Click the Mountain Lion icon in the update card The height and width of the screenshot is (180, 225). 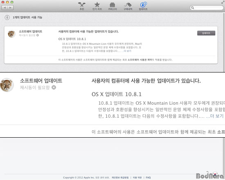tap(11, 34)
